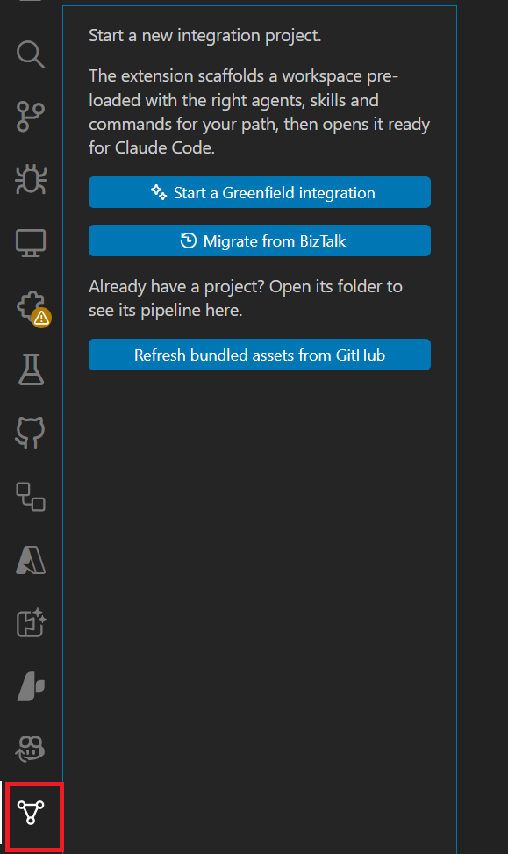The height and width of the screenshot is (854, 508).
Task: Open the Testing flask icon
Action: point(31,370)
